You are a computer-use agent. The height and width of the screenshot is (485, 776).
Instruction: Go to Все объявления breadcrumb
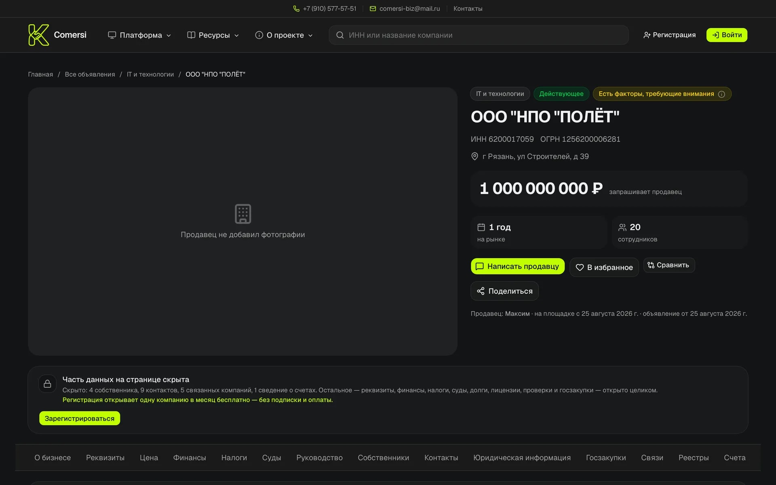[90, 74]
